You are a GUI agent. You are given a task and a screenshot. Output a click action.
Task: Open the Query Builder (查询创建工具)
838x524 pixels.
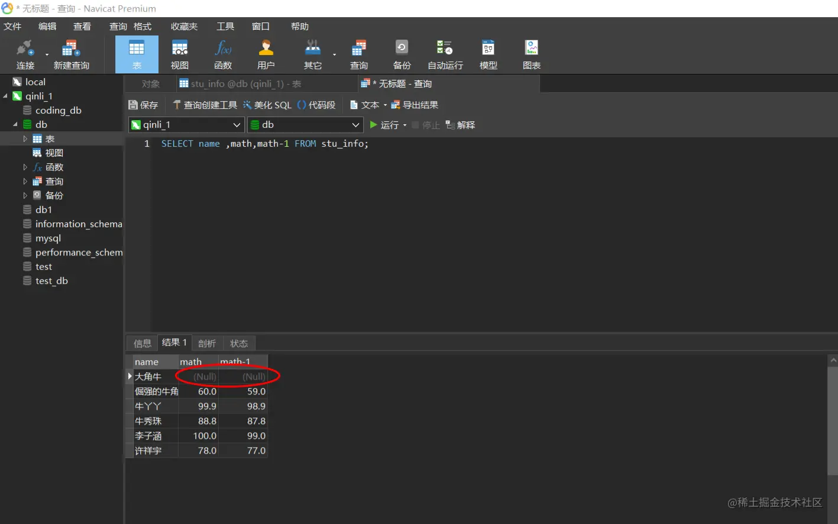pos(205,105)
